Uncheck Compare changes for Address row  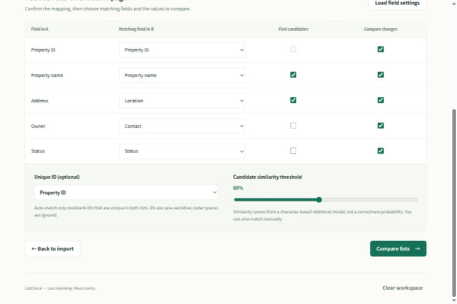[x=380, y=100]
